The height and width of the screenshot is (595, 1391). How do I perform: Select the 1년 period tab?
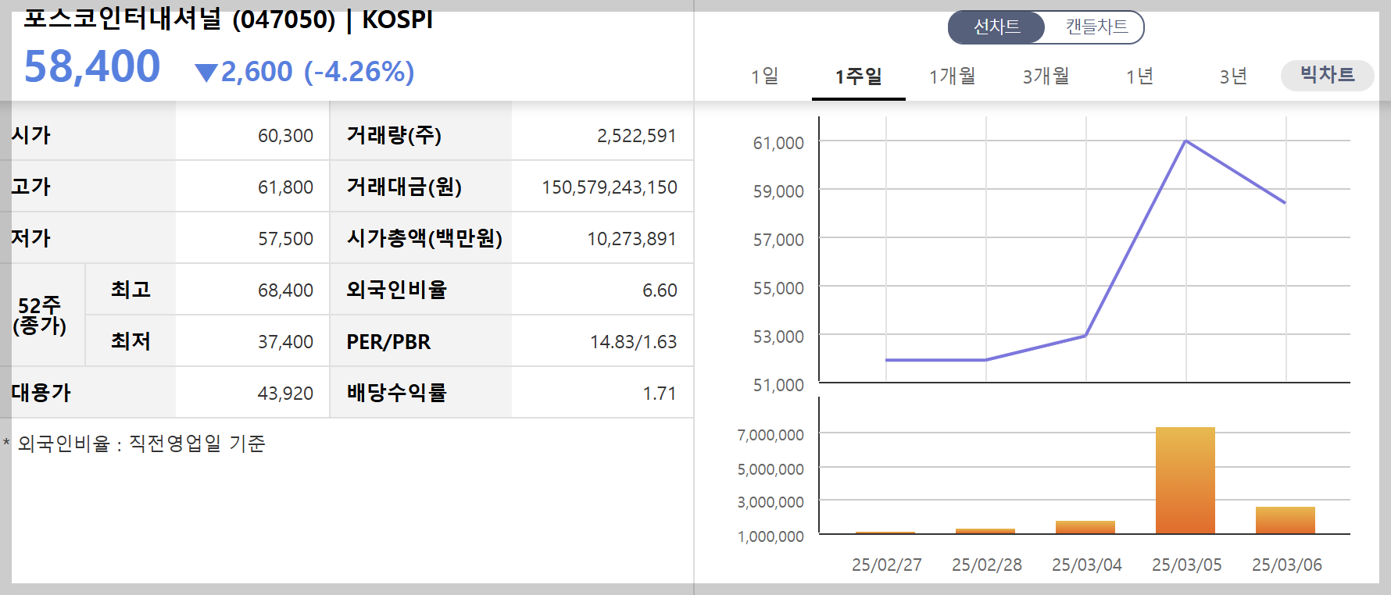1140,76
